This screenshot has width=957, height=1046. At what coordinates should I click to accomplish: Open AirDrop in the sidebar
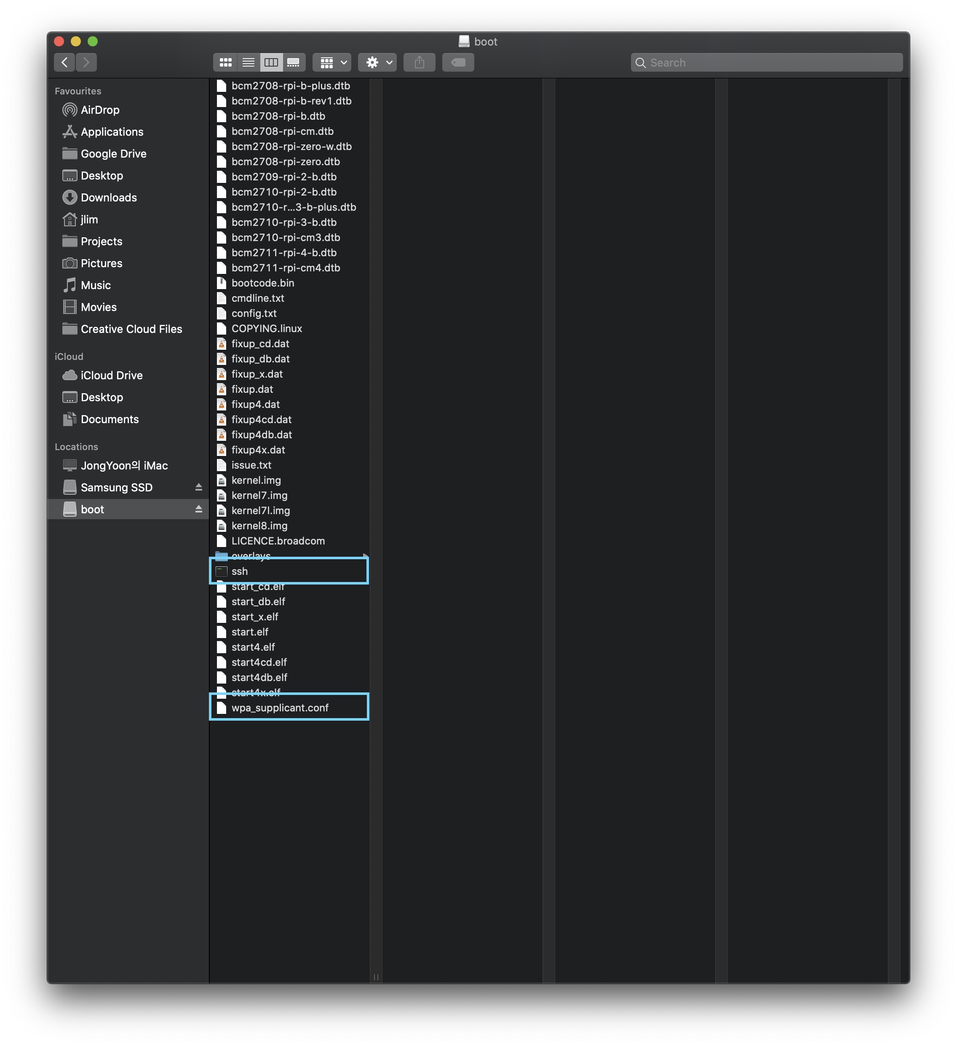(99, 110)
